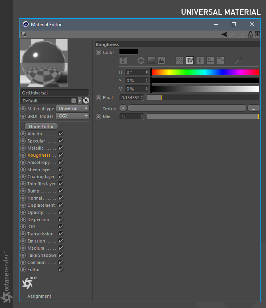
Task: Click the Float value stepper arrows
Action: click(142, 98)
